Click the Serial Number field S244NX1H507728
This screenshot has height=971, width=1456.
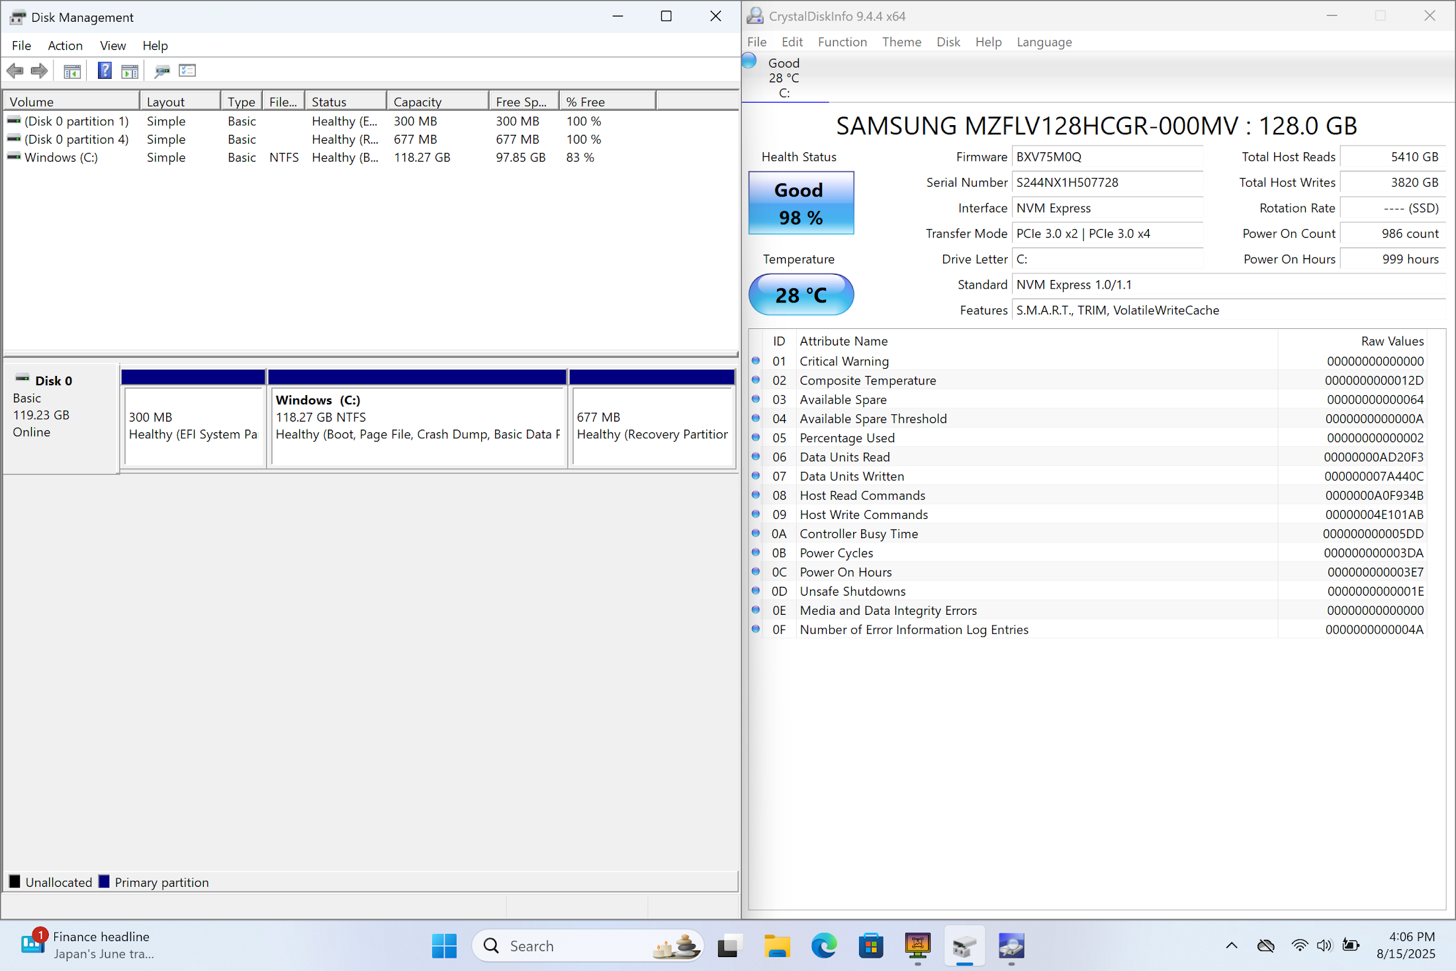pos(1107,182)
